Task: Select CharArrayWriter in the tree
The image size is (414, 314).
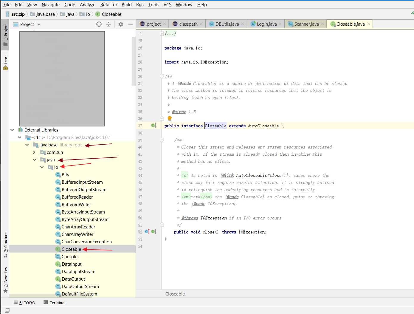Action: [77, 234]
